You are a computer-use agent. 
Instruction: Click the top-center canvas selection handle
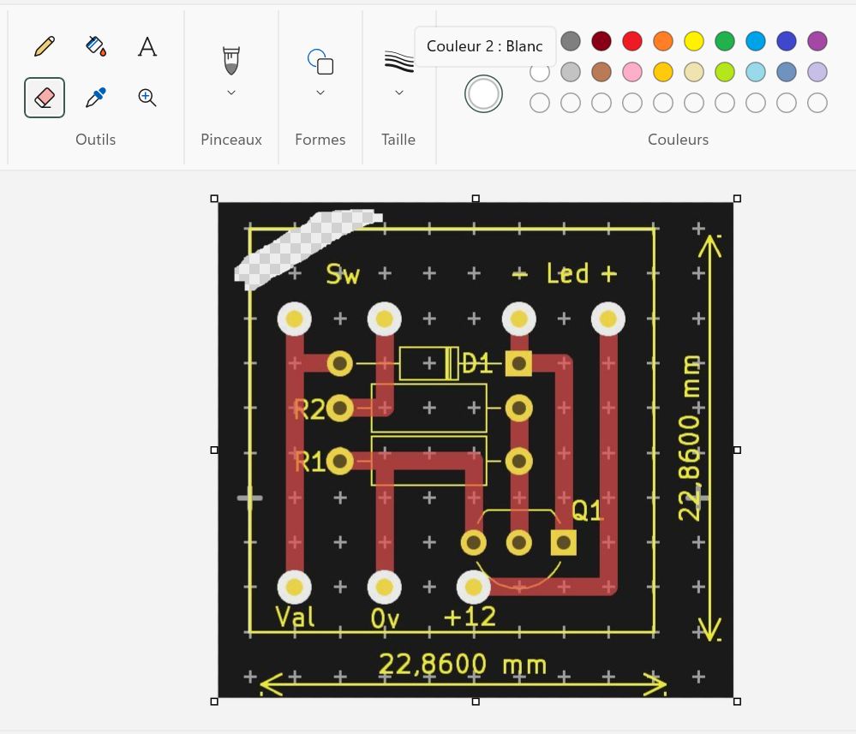coord(476,199)
